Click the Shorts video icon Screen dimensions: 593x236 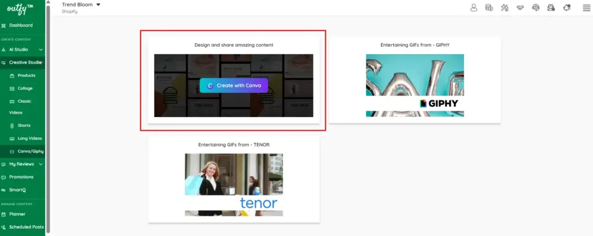(12, 126)
